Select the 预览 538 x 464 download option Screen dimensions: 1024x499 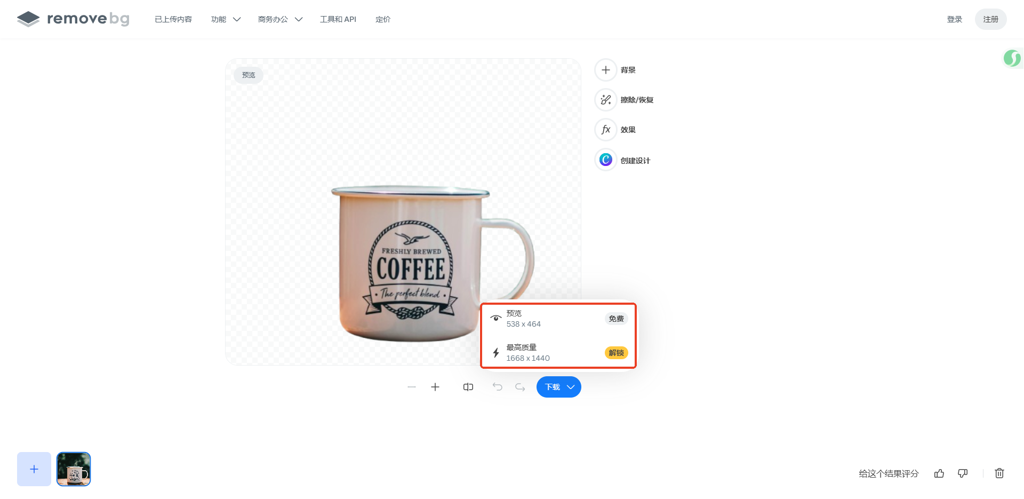pos(558,319)
